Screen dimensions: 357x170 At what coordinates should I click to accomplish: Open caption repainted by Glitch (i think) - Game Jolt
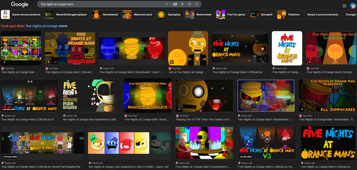click(x=129, y=167)
